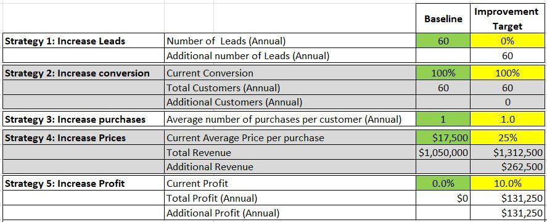The image size is (547, 222).
Task: Select the Improvement Target header cell
Action: click(508, 18)
